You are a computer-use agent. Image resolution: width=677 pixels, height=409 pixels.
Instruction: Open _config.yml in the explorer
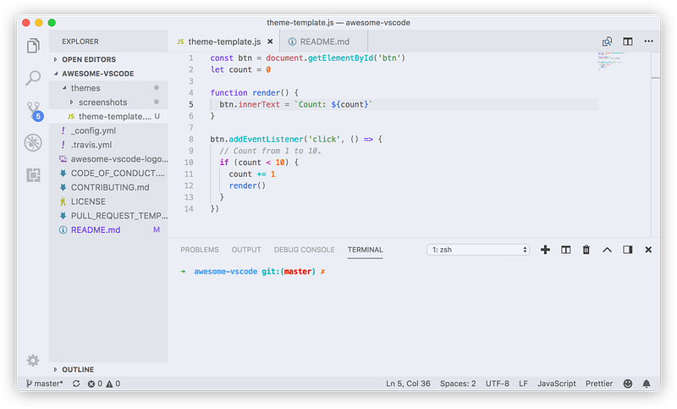tap(108, 131)
